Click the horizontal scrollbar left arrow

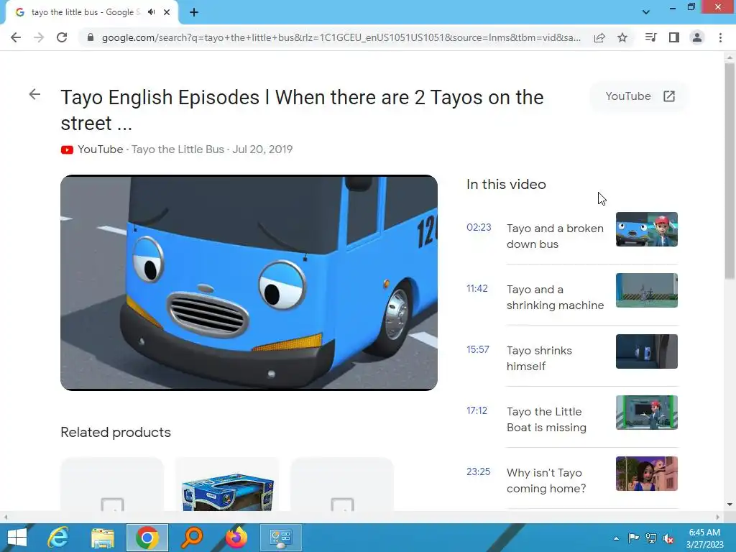6,517
